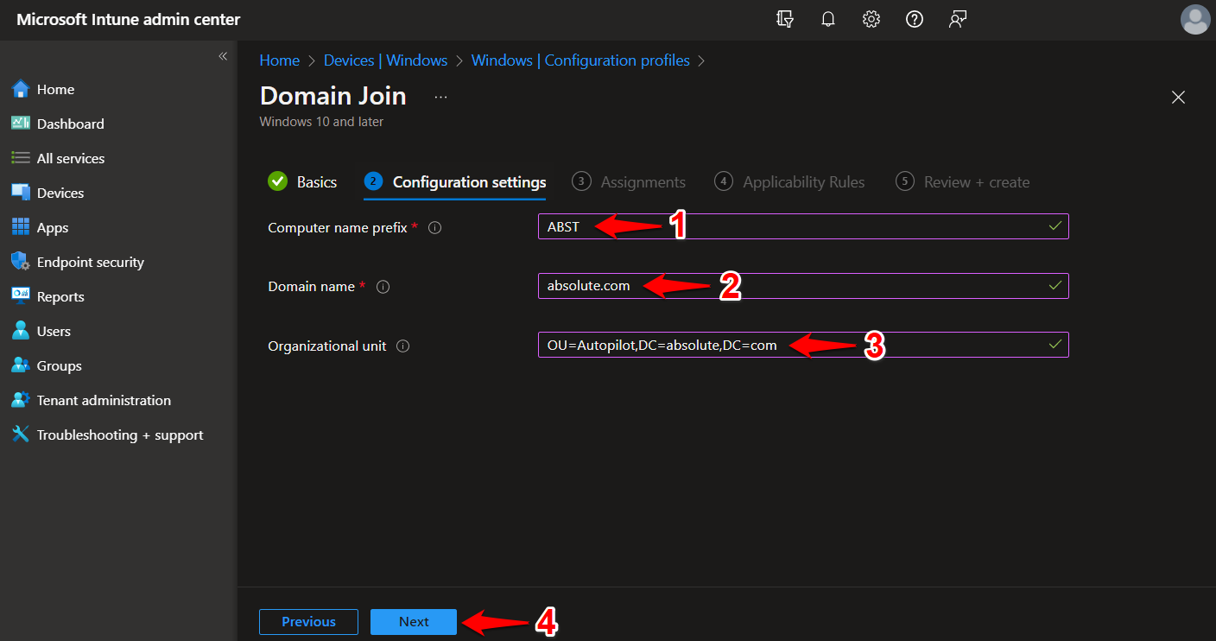Open the feedback icon in top bar

coord(957,18)
